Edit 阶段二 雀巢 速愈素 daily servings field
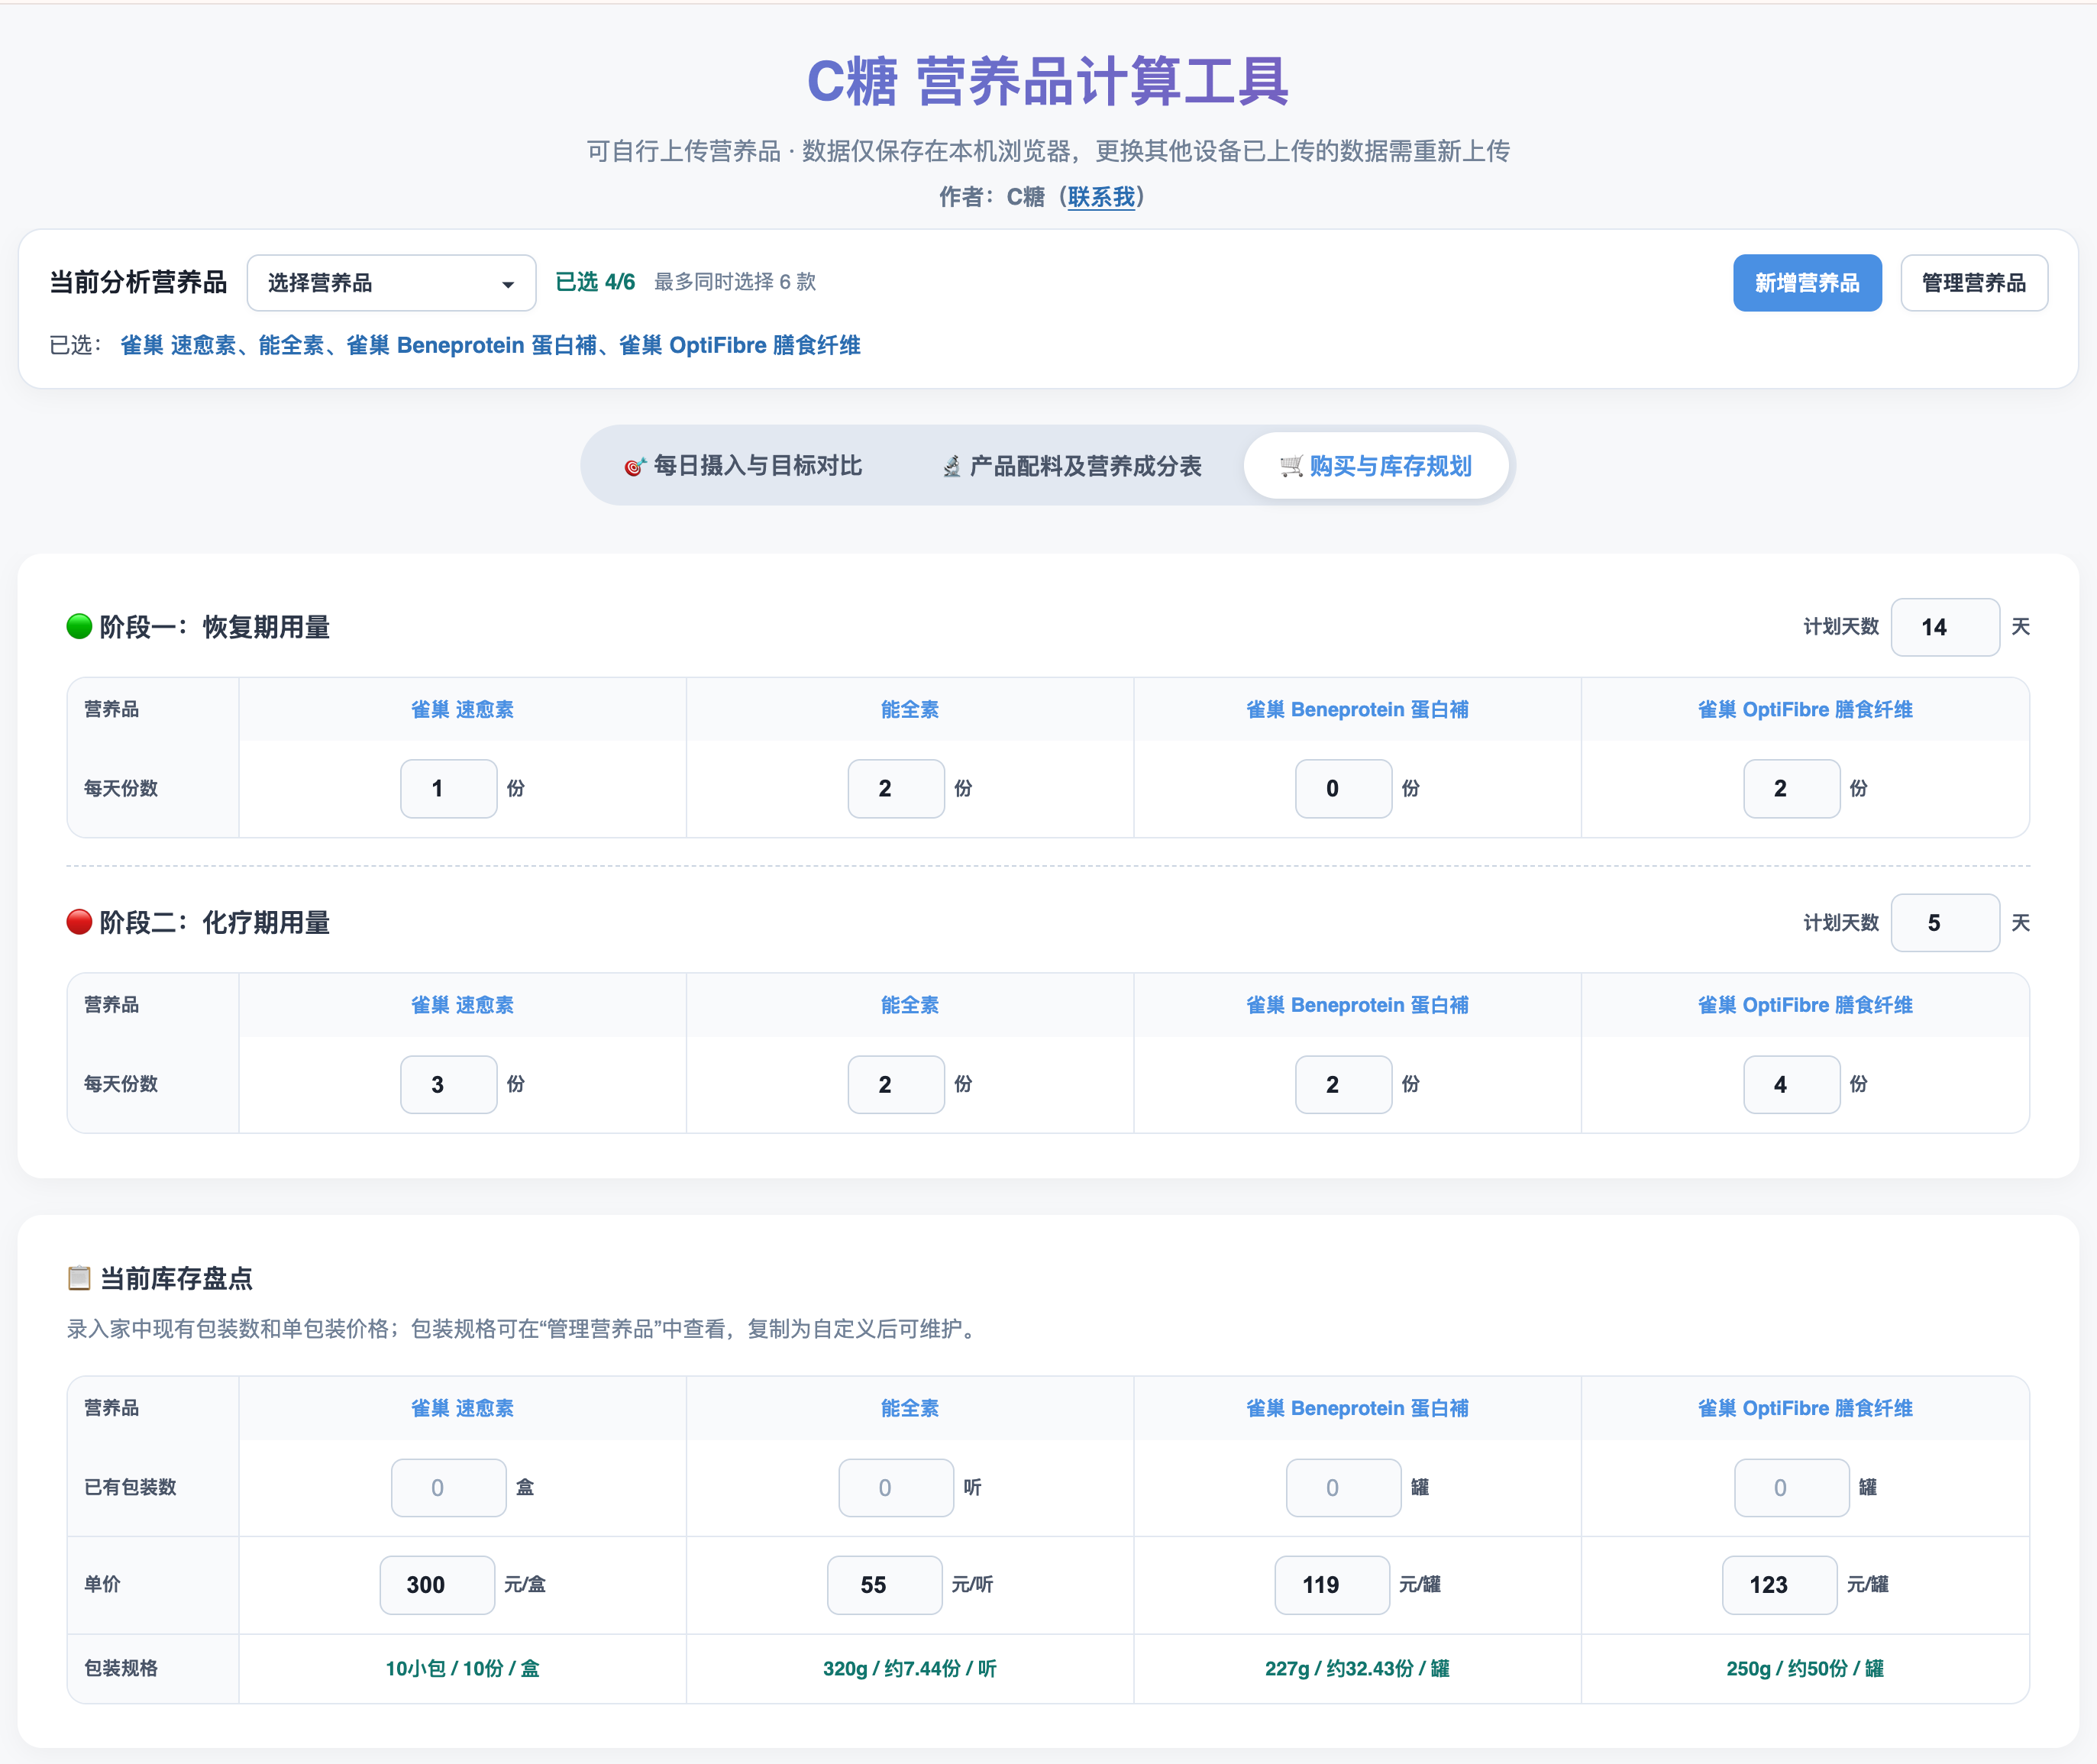The image size is (2097, 1764). click(448, 1084)
